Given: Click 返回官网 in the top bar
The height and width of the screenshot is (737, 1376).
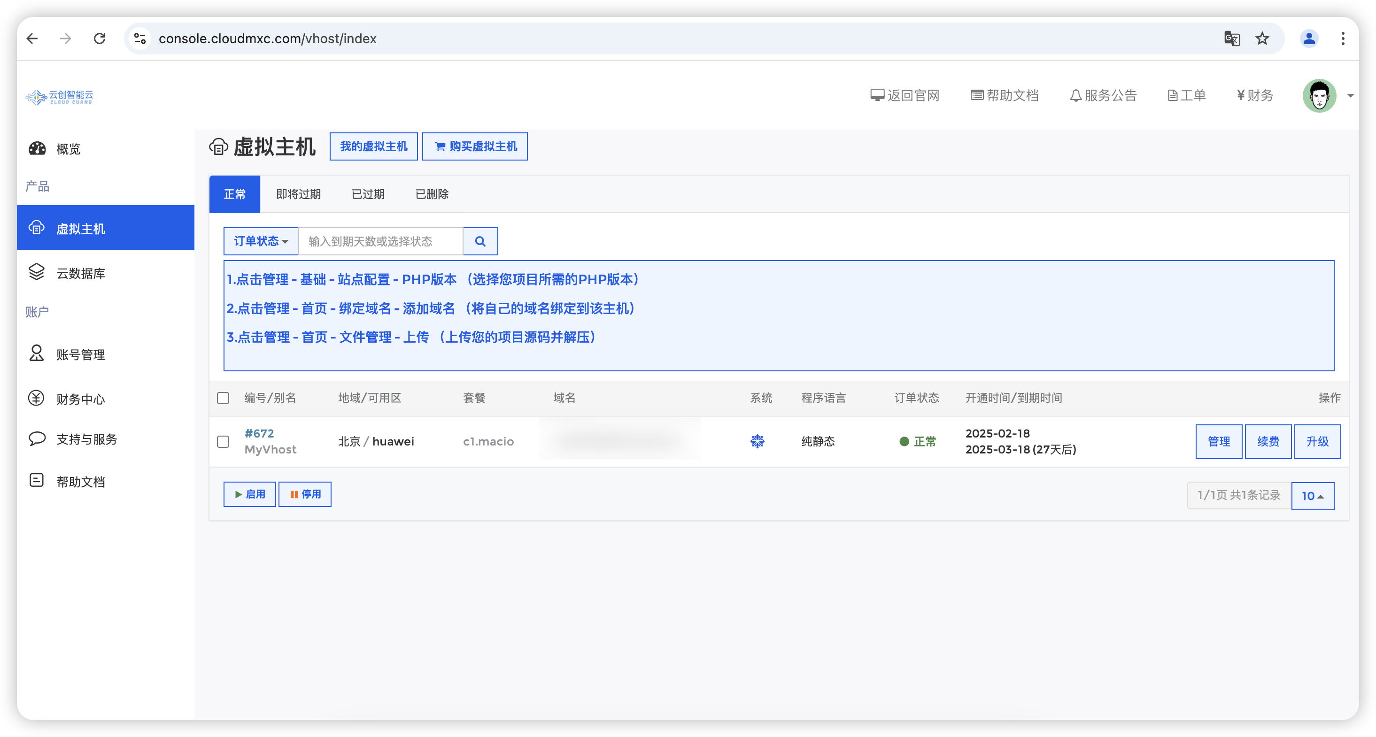Looking at the screenshot, I should [904, 96].
